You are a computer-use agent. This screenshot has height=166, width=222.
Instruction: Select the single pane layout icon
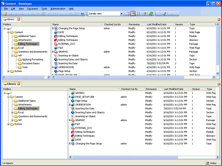coord(128,14)
